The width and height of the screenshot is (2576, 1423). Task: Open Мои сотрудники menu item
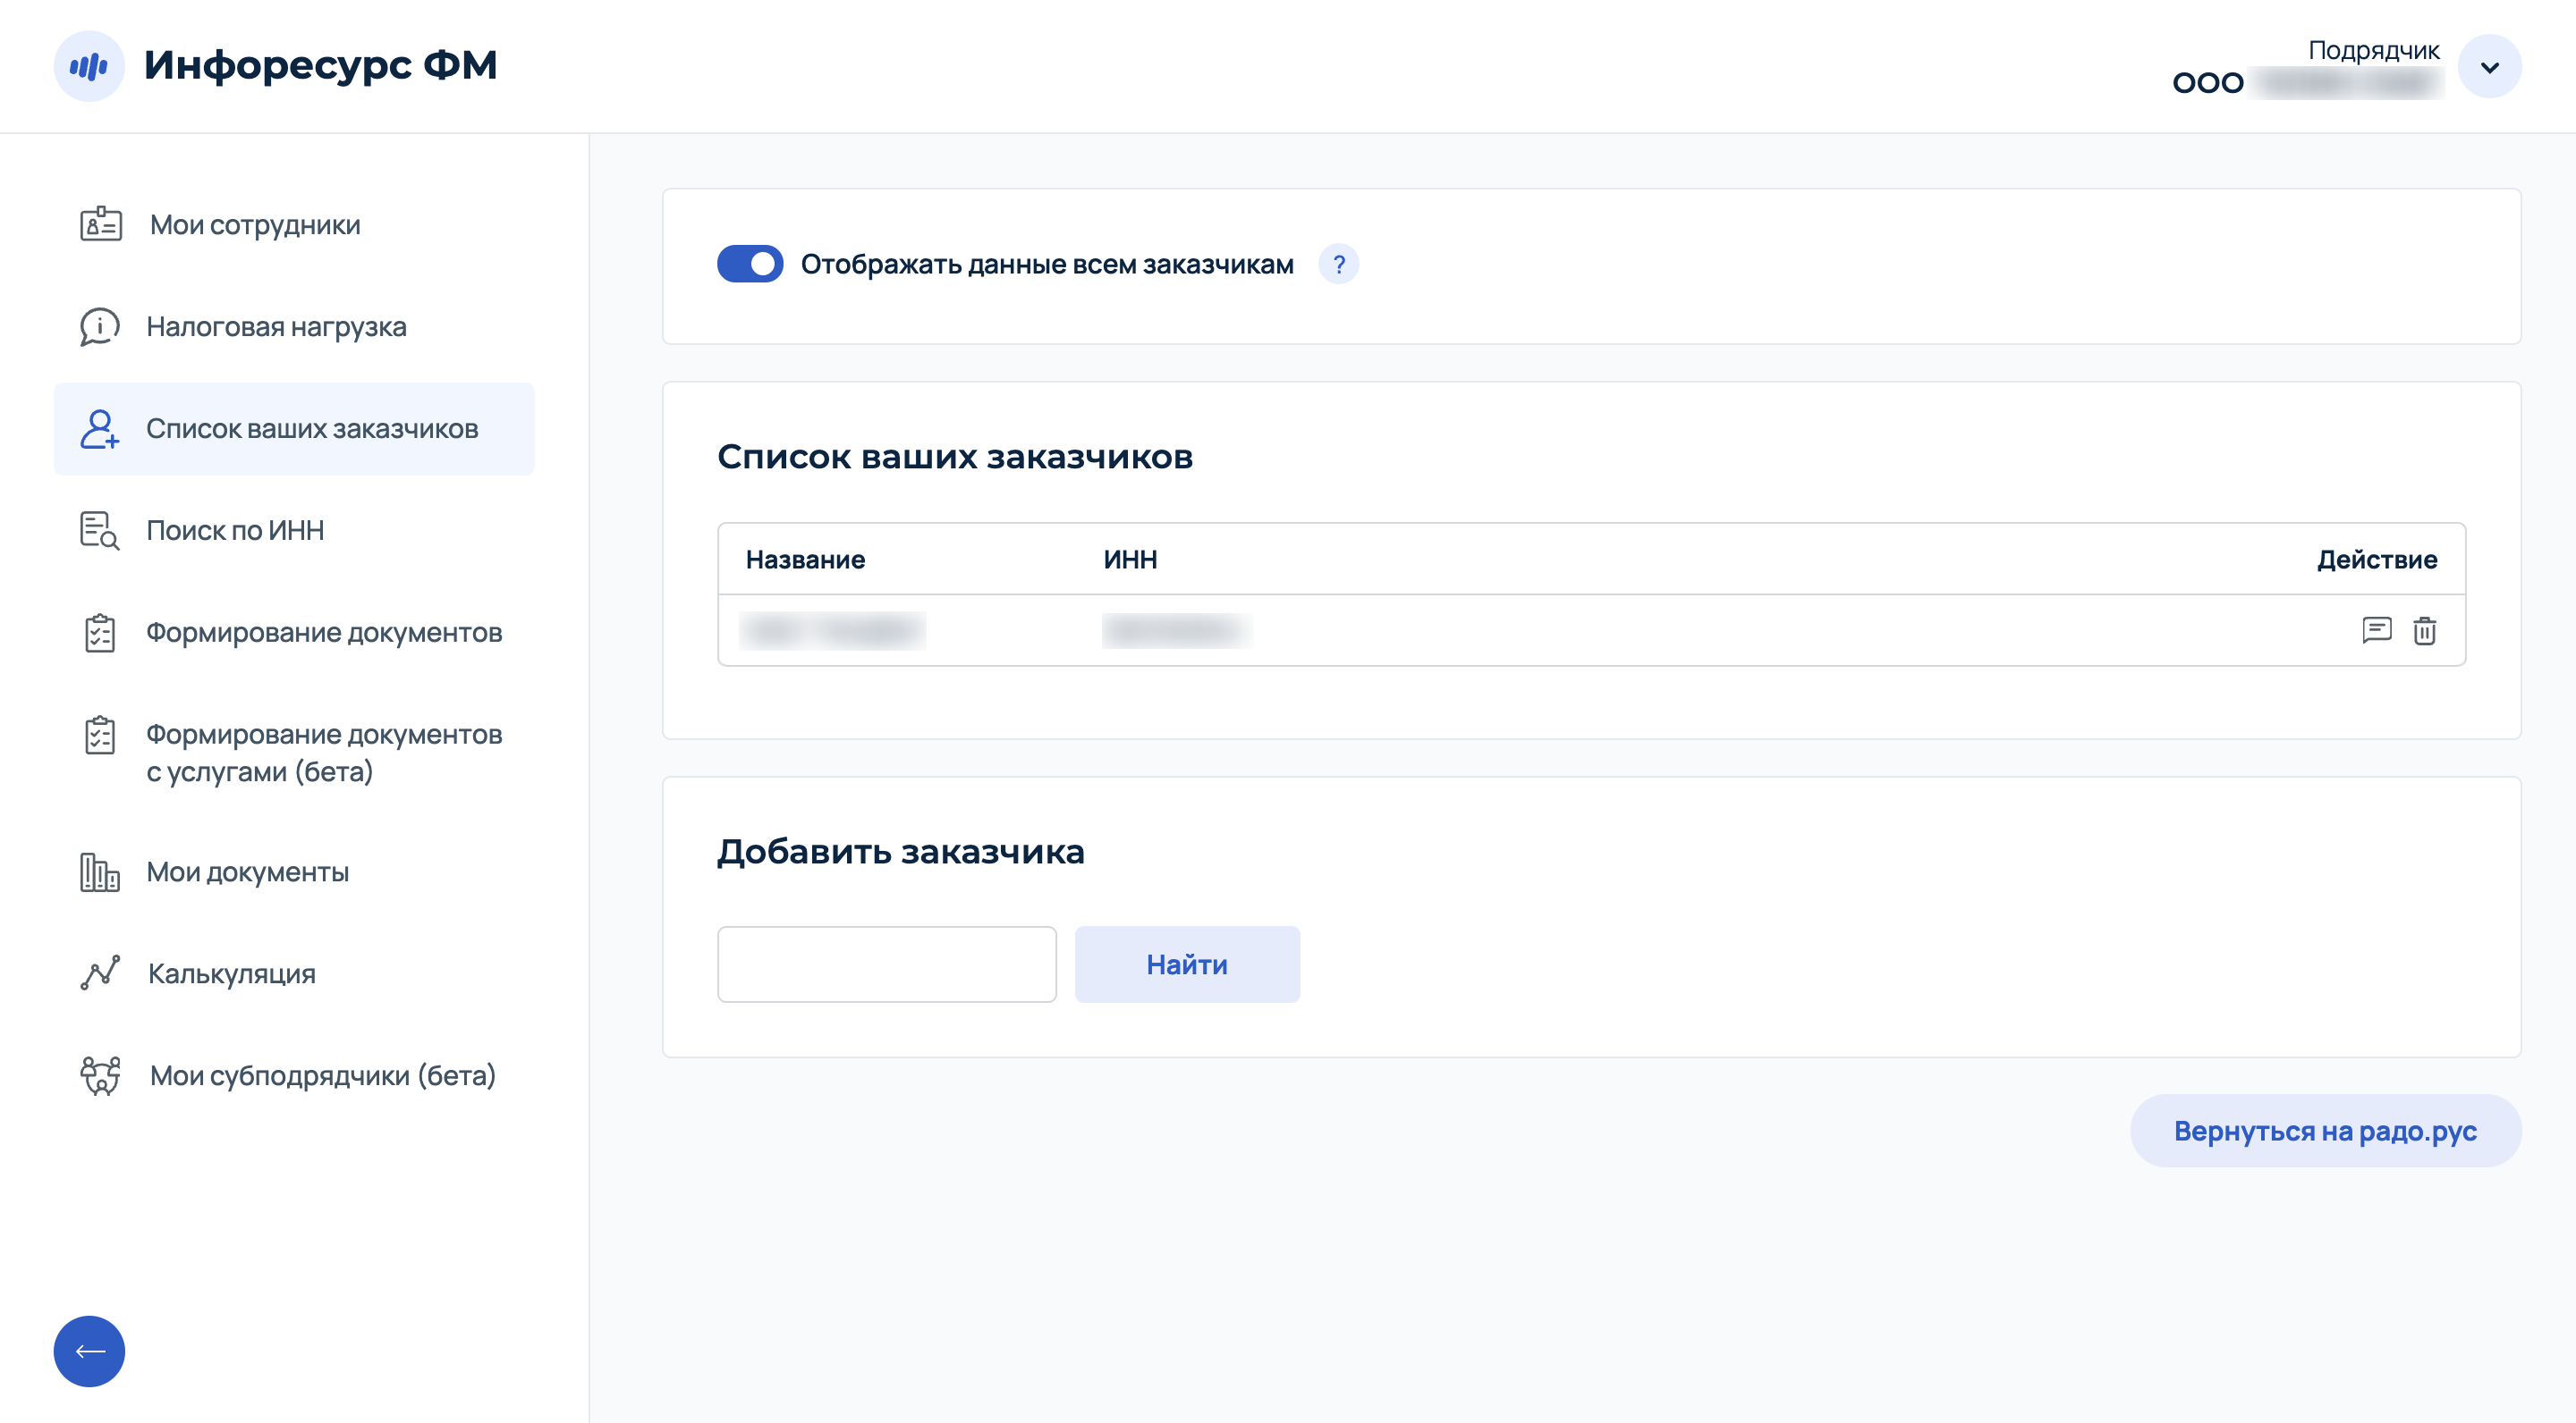[294, 225]
